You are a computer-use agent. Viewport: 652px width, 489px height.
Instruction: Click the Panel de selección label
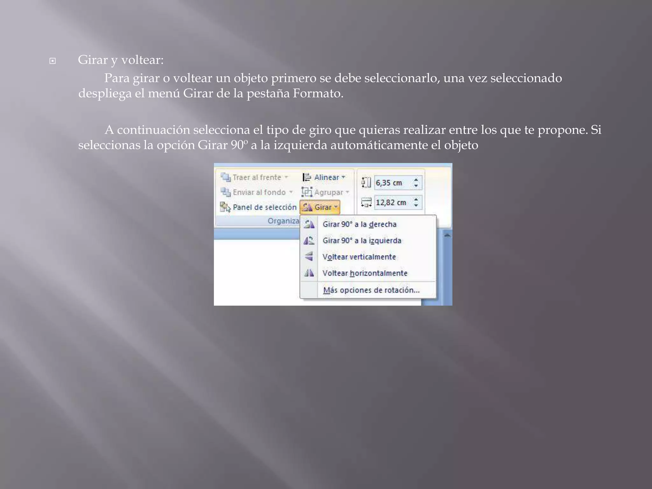(265, 207)
